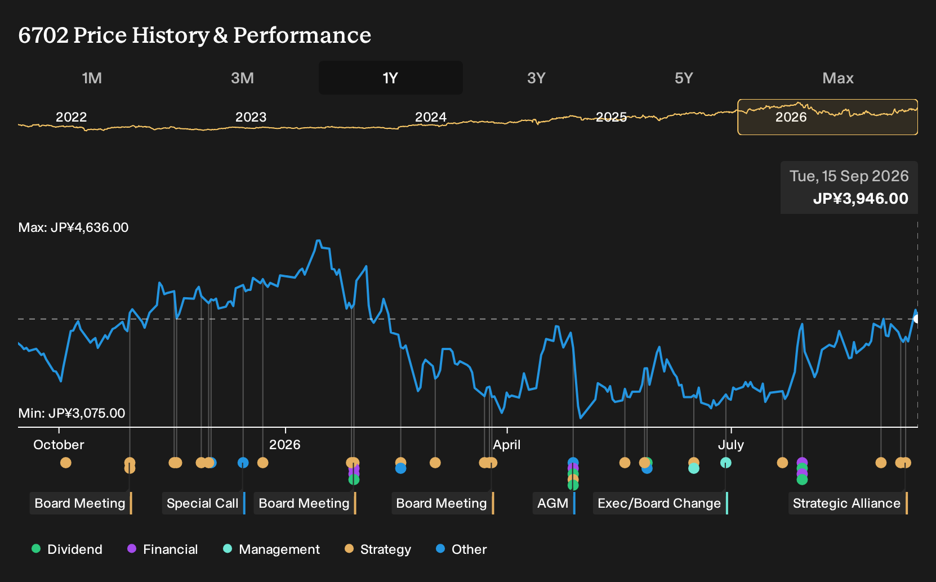936x582 pixels.
Task: Click the Max: JP¥4,636.00 label
Action: [73, 227]
